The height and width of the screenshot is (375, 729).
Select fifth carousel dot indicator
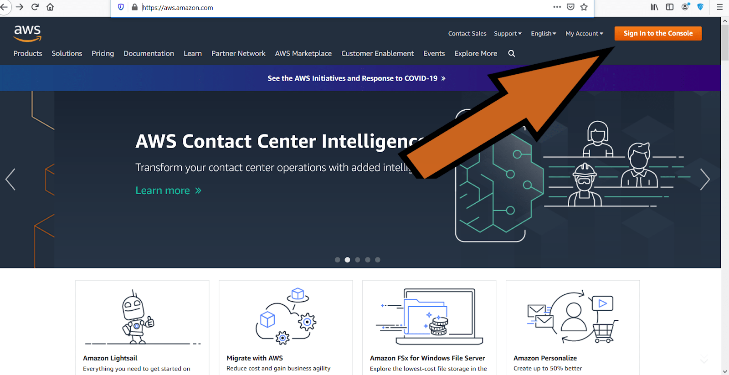378,260
